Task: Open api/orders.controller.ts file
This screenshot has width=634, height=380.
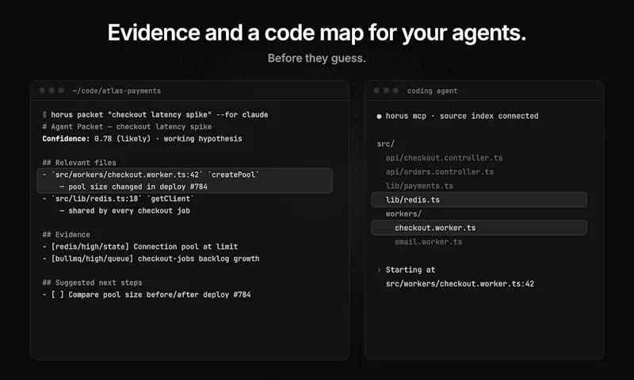Action: pyautogui.click(x=440, y=171)
